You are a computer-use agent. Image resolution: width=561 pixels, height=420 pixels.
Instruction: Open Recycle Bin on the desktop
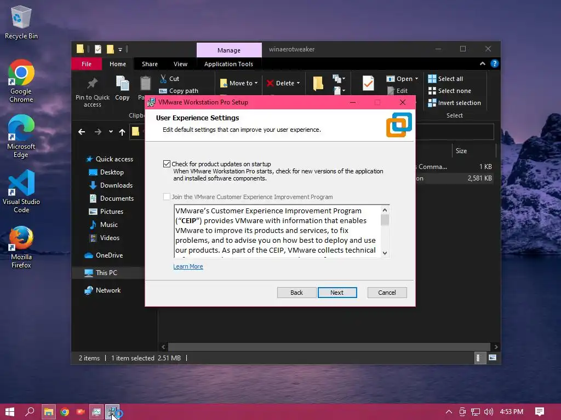coord(21,22)
